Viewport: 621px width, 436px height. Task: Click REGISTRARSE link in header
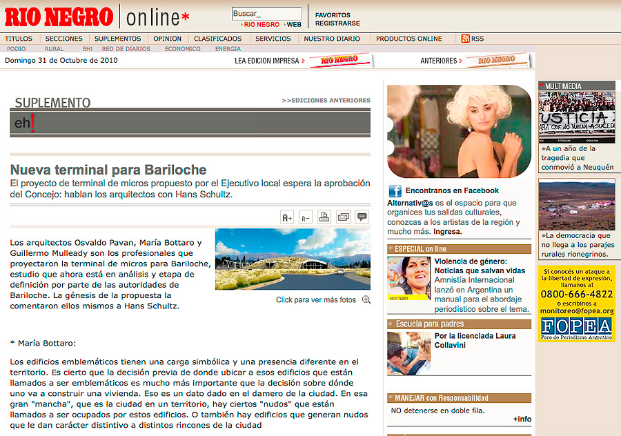[337, 23]
